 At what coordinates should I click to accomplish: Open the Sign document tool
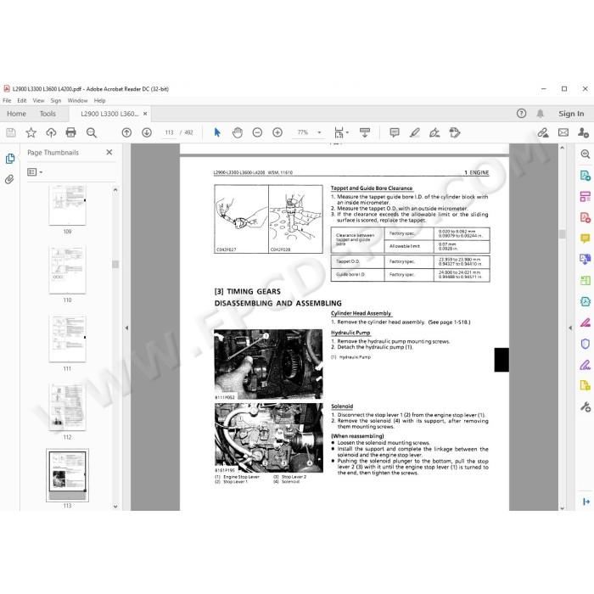(x=434, y=132)
